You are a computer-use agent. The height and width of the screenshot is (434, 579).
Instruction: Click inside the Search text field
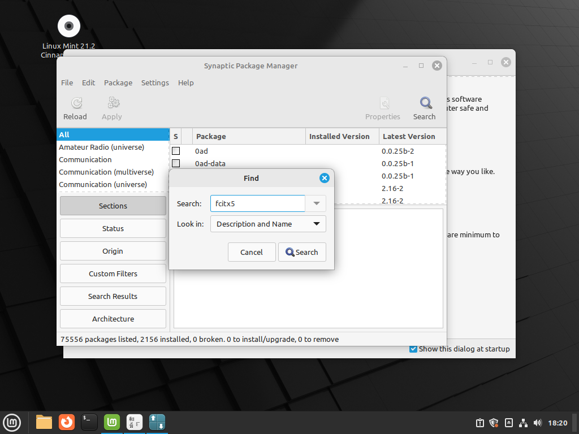(257, 203)
